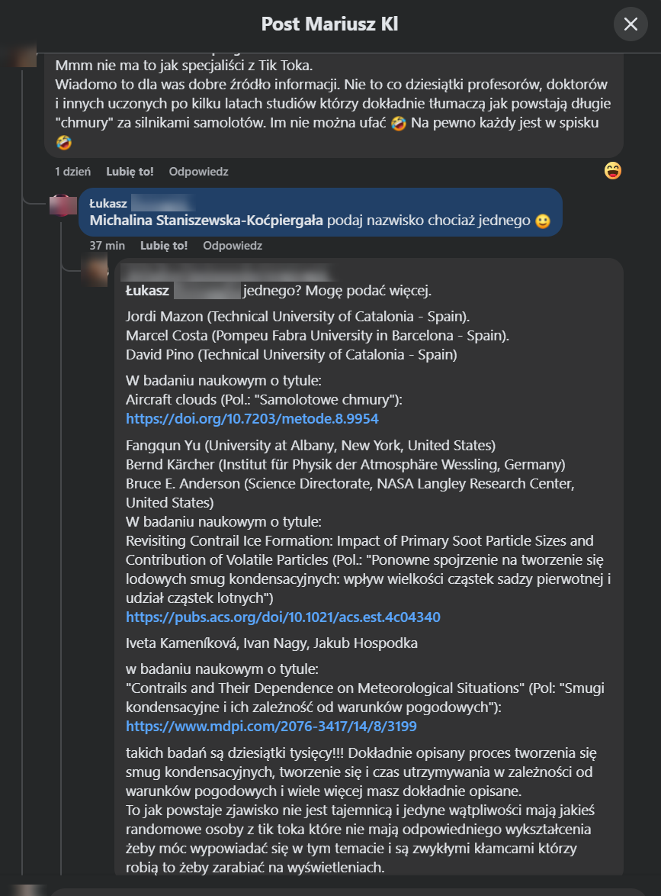
Task: Click the bottom-left avatar below the thread
Action: click(29, 890)
